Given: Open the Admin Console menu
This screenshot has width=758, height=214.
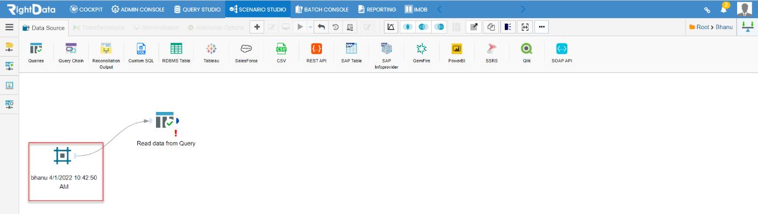Looking at the screenshot, I should point(138,9).
